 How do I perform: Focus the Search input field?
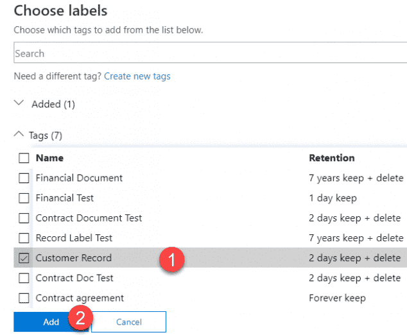(x=211, y=53)
